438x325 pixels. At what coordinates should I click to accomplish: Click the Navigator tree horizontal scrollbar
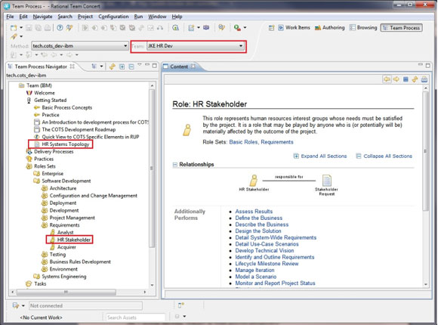click(x=66, y=292)
